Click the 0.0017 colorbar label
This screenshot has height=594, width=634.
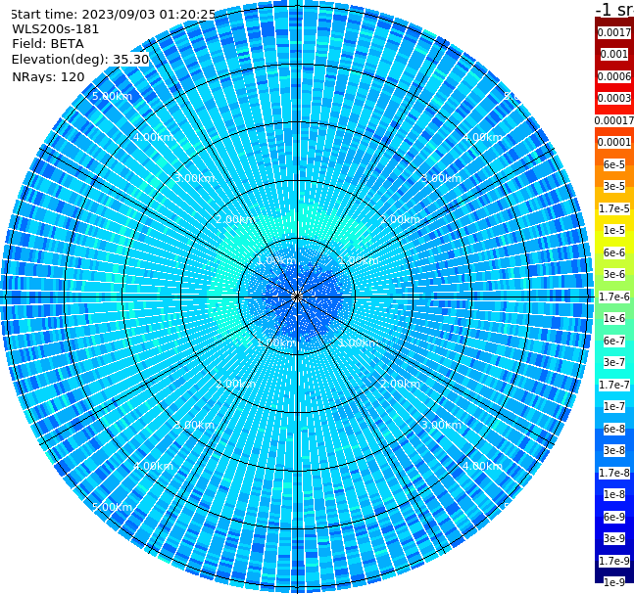pos(614,32)
